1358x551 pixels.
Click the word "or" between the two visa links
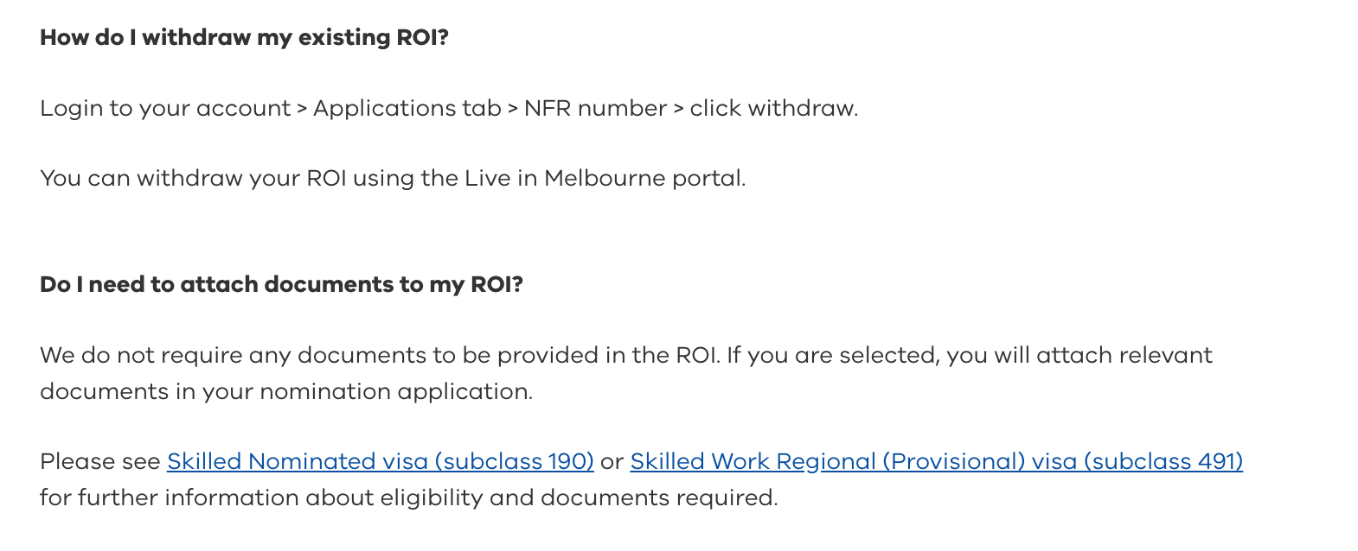click(612, 462)
